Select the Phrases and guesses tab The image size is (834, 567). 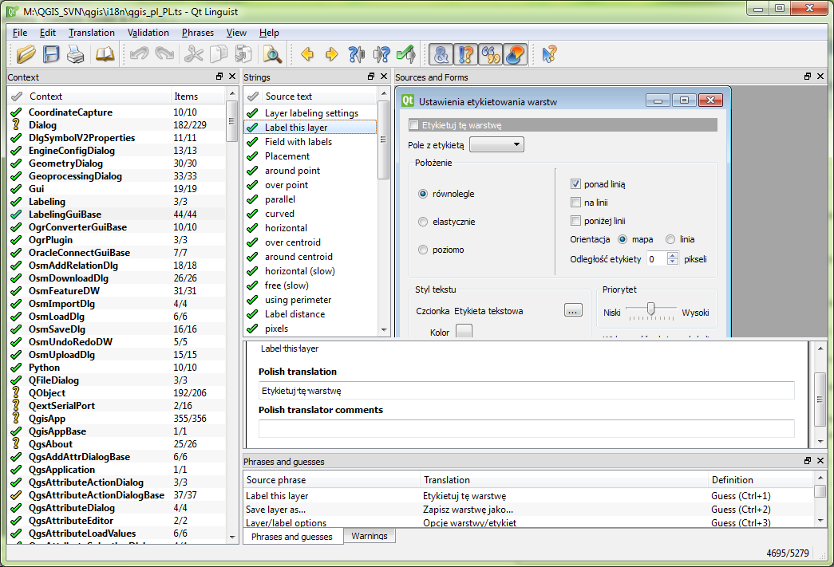pyautogui.click(x=292, y=536)
